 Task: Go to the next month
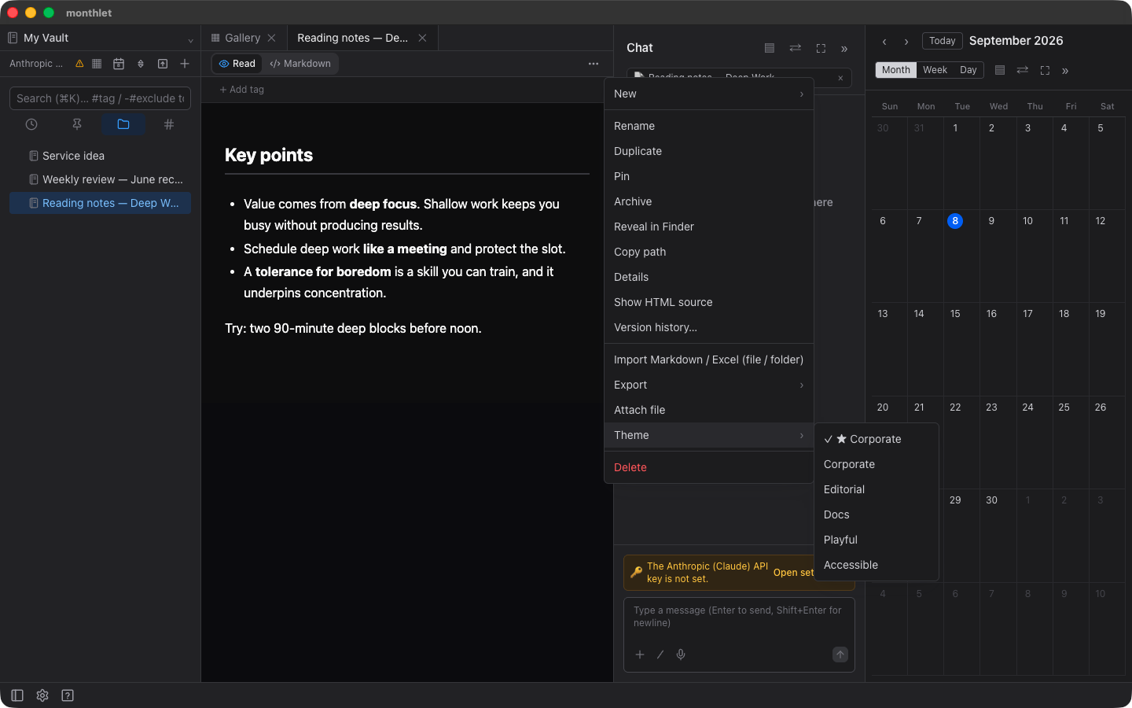point(906,42)
